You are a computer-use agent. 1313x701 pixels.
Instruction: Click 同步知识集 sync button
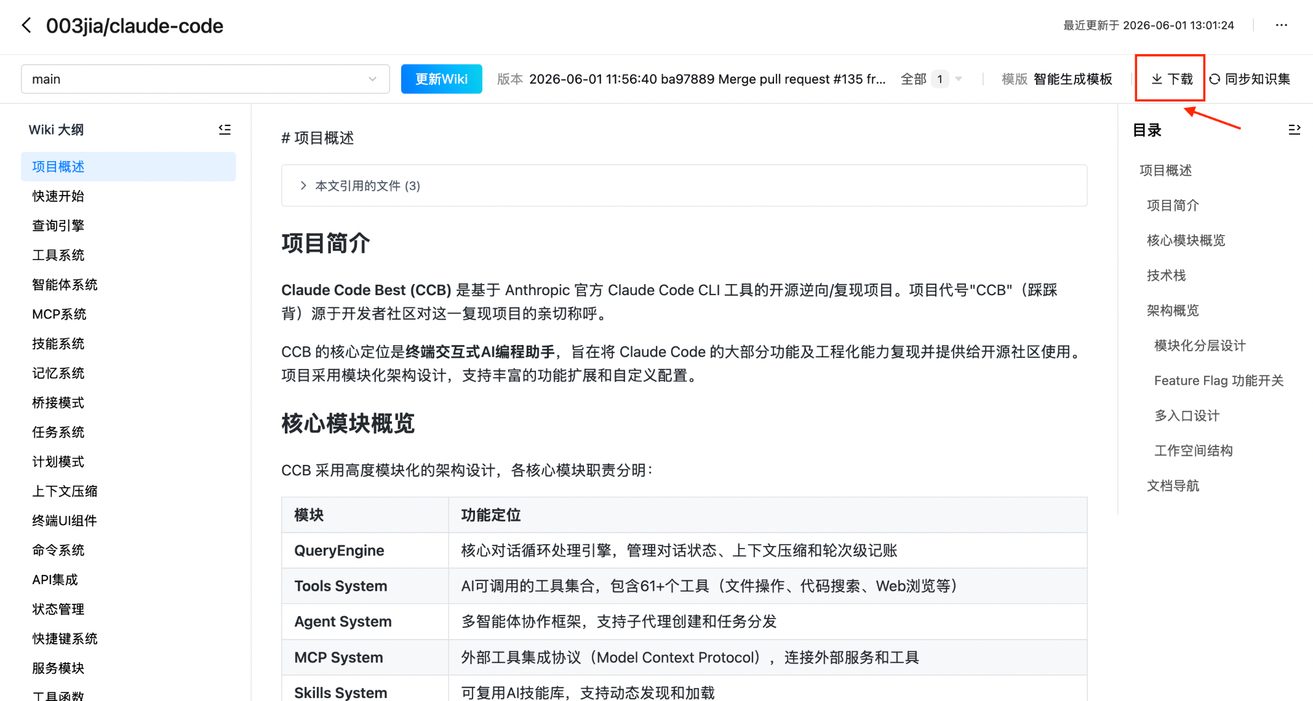(1250, 79)
